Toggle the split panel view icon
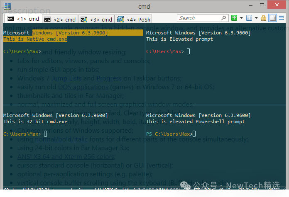Image resolution: width=289 pixels, height=197 pixels. (x=272, y=18)
